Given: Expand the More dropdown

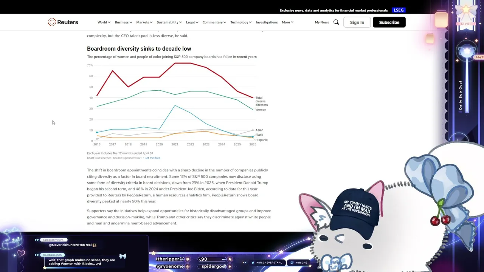Looking at the screenshot, I should click(287, 22).
